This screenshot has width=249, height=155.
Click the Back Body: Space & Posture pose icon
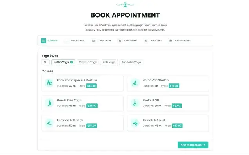[x=49, y=83]
